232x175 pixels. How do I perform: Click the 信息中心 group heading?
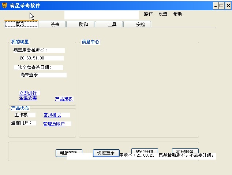pyautogui.click(x=90, y=42)
